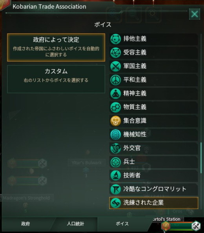Select the brain 機械知性 icon
Viewport: 204px width, 233px height.
pyautogui.click(x=115, y=135)
